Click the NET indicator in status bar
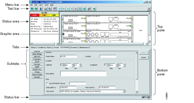This screenshot has width=194, height=103. (144, 97)
